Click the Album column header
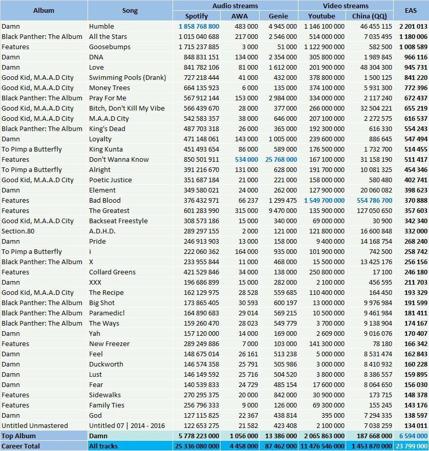The width and height of the screenshot is (429, 451). click(x=44, y=11)
